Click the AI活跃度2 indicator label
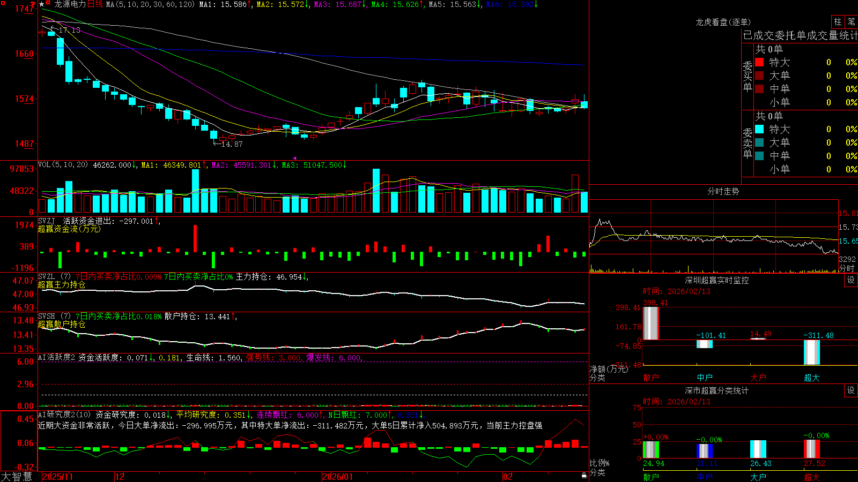Screen dimensions: 858x482 [x=57, y=357]
